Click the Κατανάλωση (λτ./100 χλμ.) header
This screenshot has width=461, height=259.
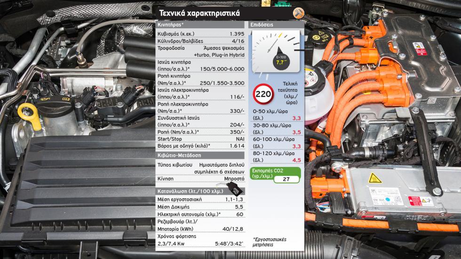point(200,191)
